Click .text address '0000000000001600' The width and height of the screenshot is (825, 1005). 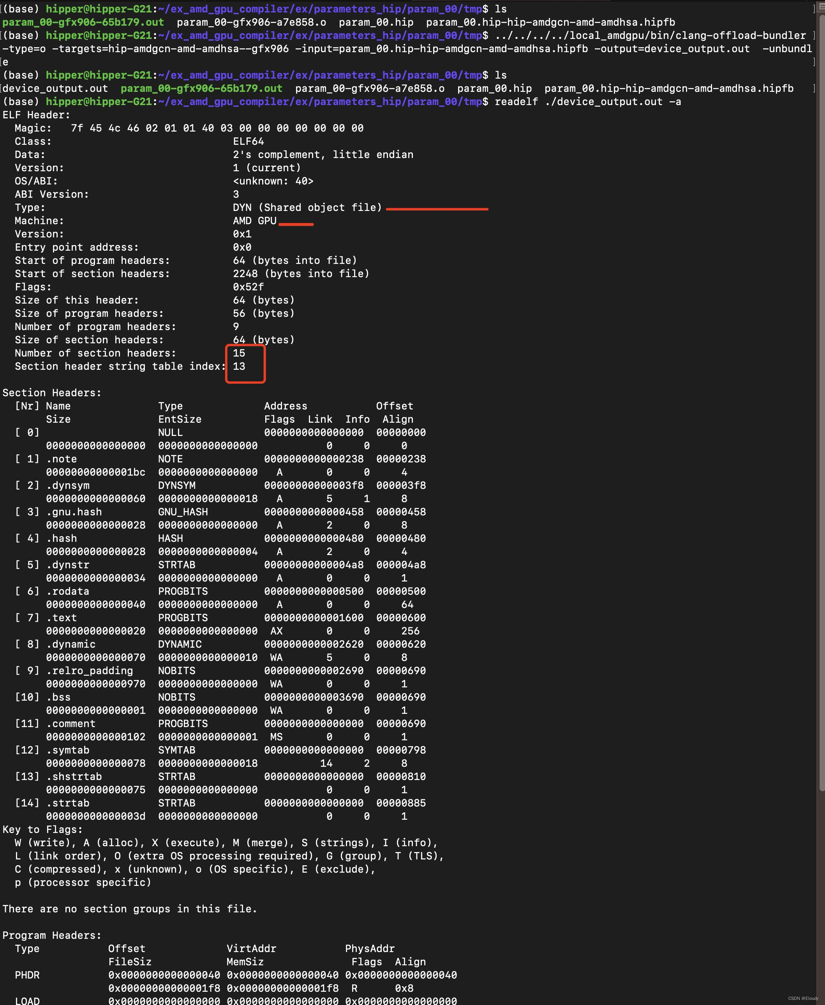click(x=314, y=618)
